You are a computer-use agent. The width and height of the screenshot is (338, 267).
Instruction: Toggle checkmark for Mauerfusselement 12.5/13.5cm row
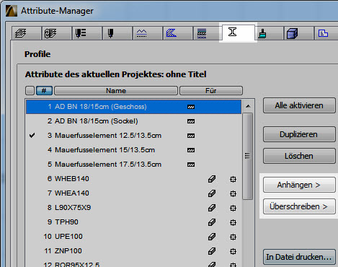pyautogui.click(x=32, y=136)
